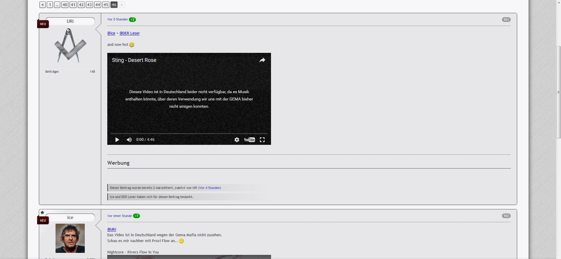Click the 'Sting - Desert Rose' video title
Screen dimensions: 561x259
point(134,60)
